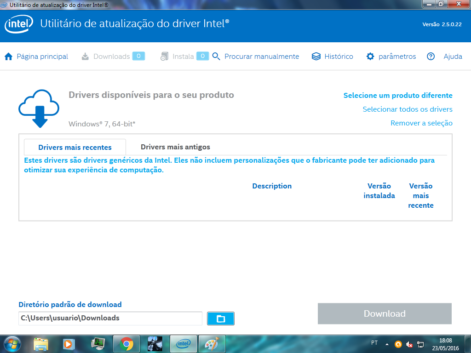The width and height of the screenshot is (471, 353).
Task: Click the Downloads tray icon
Action: (85, 57)
